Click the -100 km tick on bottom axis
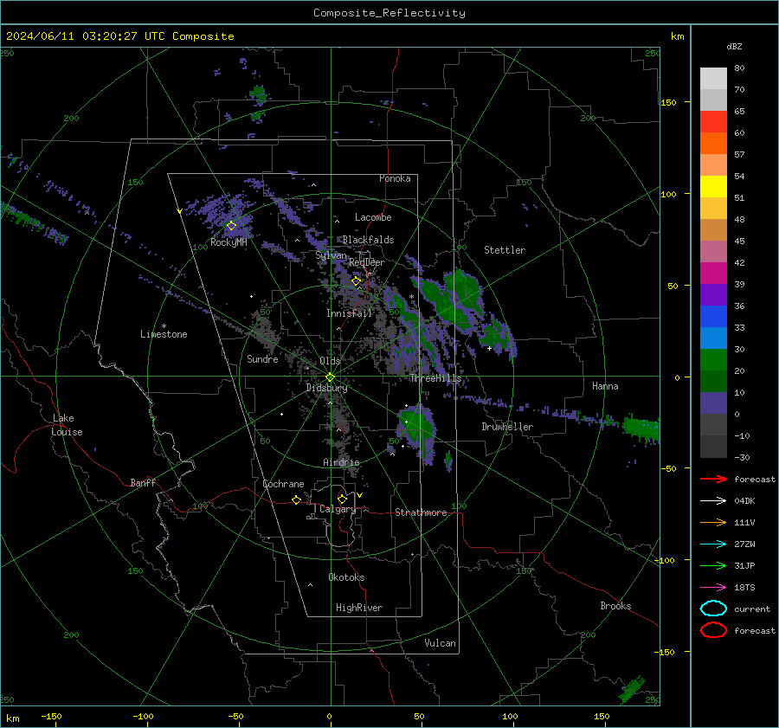779x728 pixels. coord(143,717)
